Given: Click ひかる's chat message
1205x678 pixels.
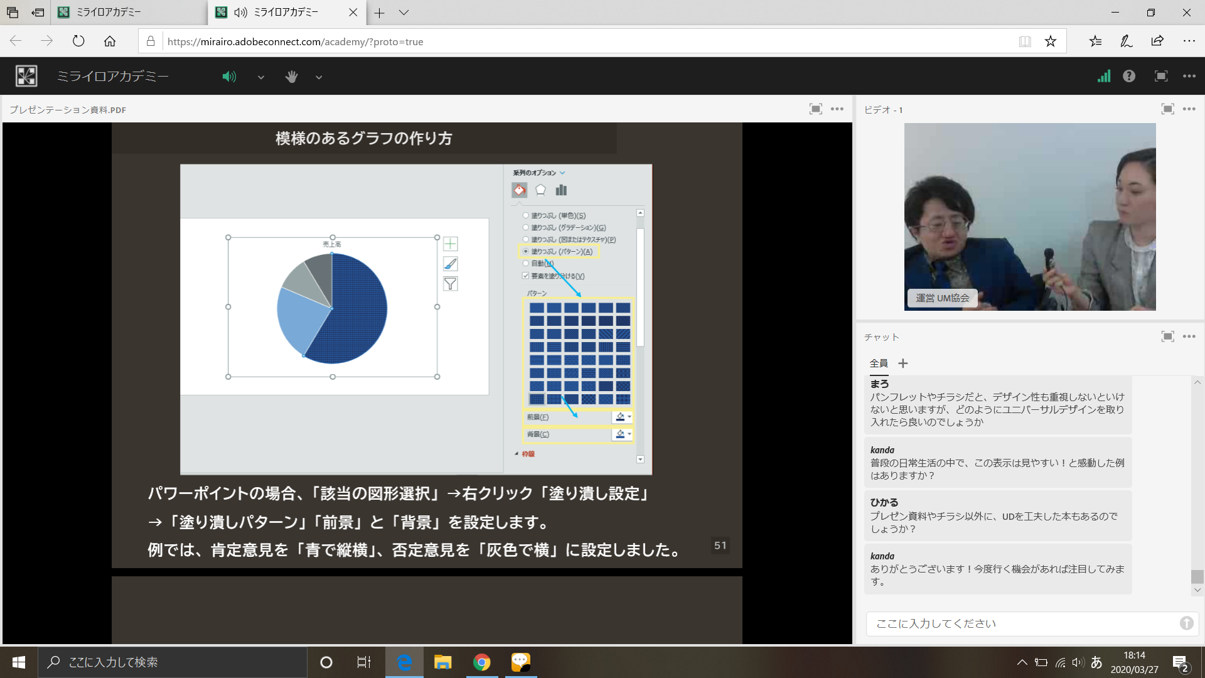Looking at the screenshot, I should point(998,515).
